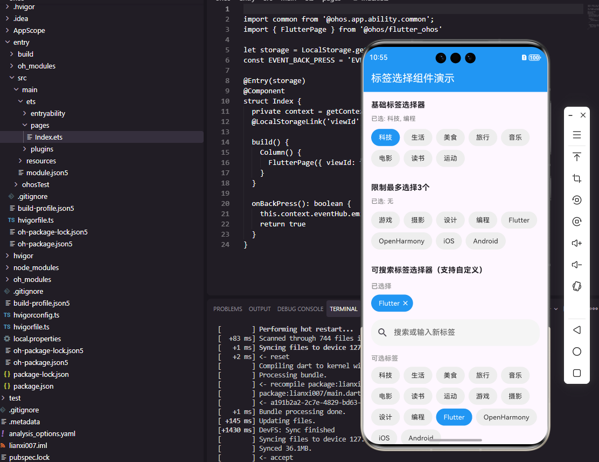
Task: Close the emulator toolbar panel
Action: (x=583, y=115)
